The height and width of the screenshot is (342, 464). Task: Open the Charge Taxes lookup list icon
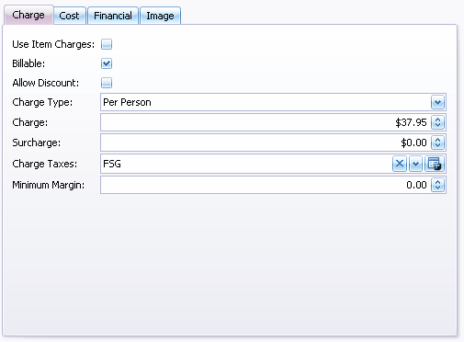[435, 164]
